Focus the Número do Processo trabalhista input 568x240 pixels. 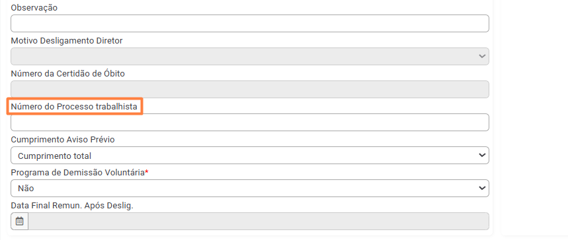(x=249, y=122)
